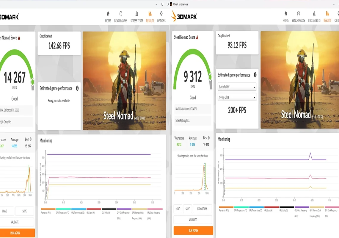The width and height of the screenshot is (339, 238).
Task: Click benchmarks gauge icon in left window
Action: [121, 14]
